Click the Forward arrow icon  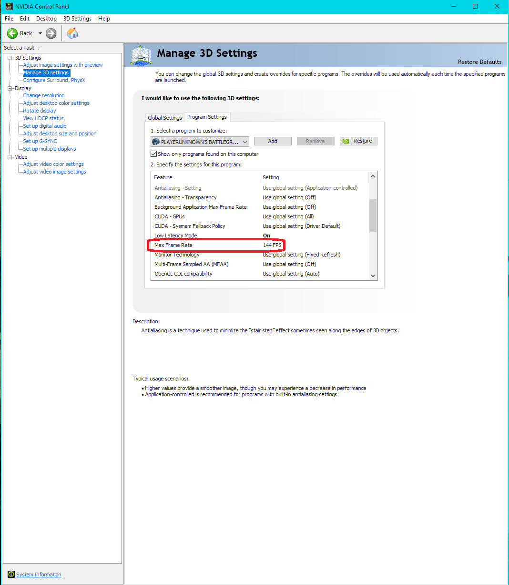(x=51, y=33)
